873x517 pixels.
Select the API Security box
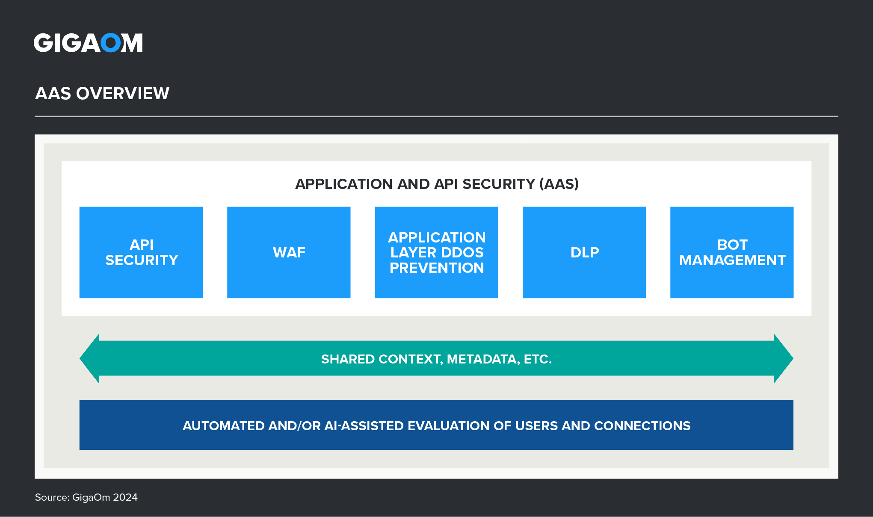pyautogui.click(x=141, y=252)
